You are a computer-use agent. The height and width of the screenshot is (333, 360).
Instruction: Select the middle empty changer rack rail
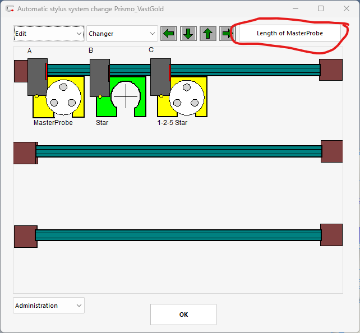point(178,151)
